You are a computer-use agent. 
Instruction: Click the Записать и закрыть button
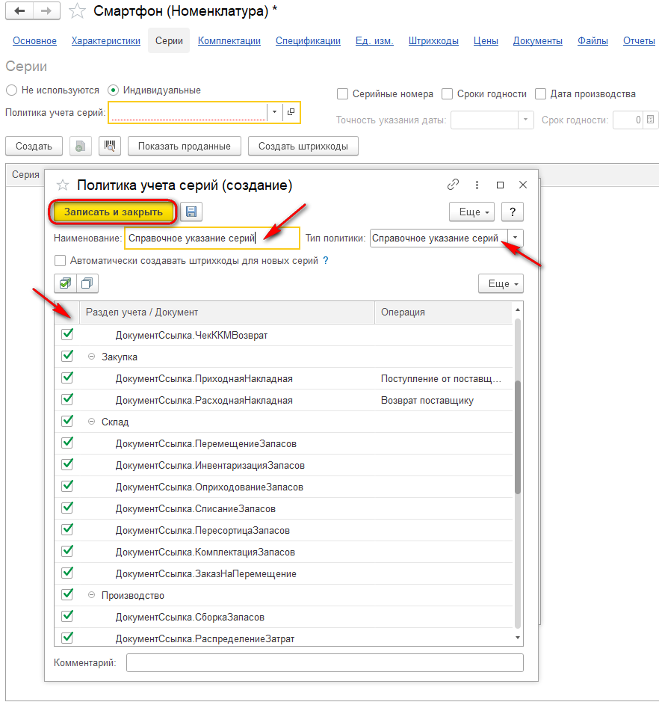click(113, 212)
